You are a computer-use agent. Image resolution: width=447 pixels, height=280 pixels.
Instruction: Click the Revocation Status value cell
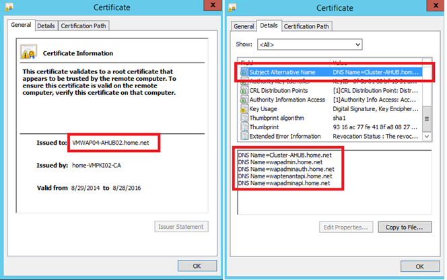pos(375,136)
